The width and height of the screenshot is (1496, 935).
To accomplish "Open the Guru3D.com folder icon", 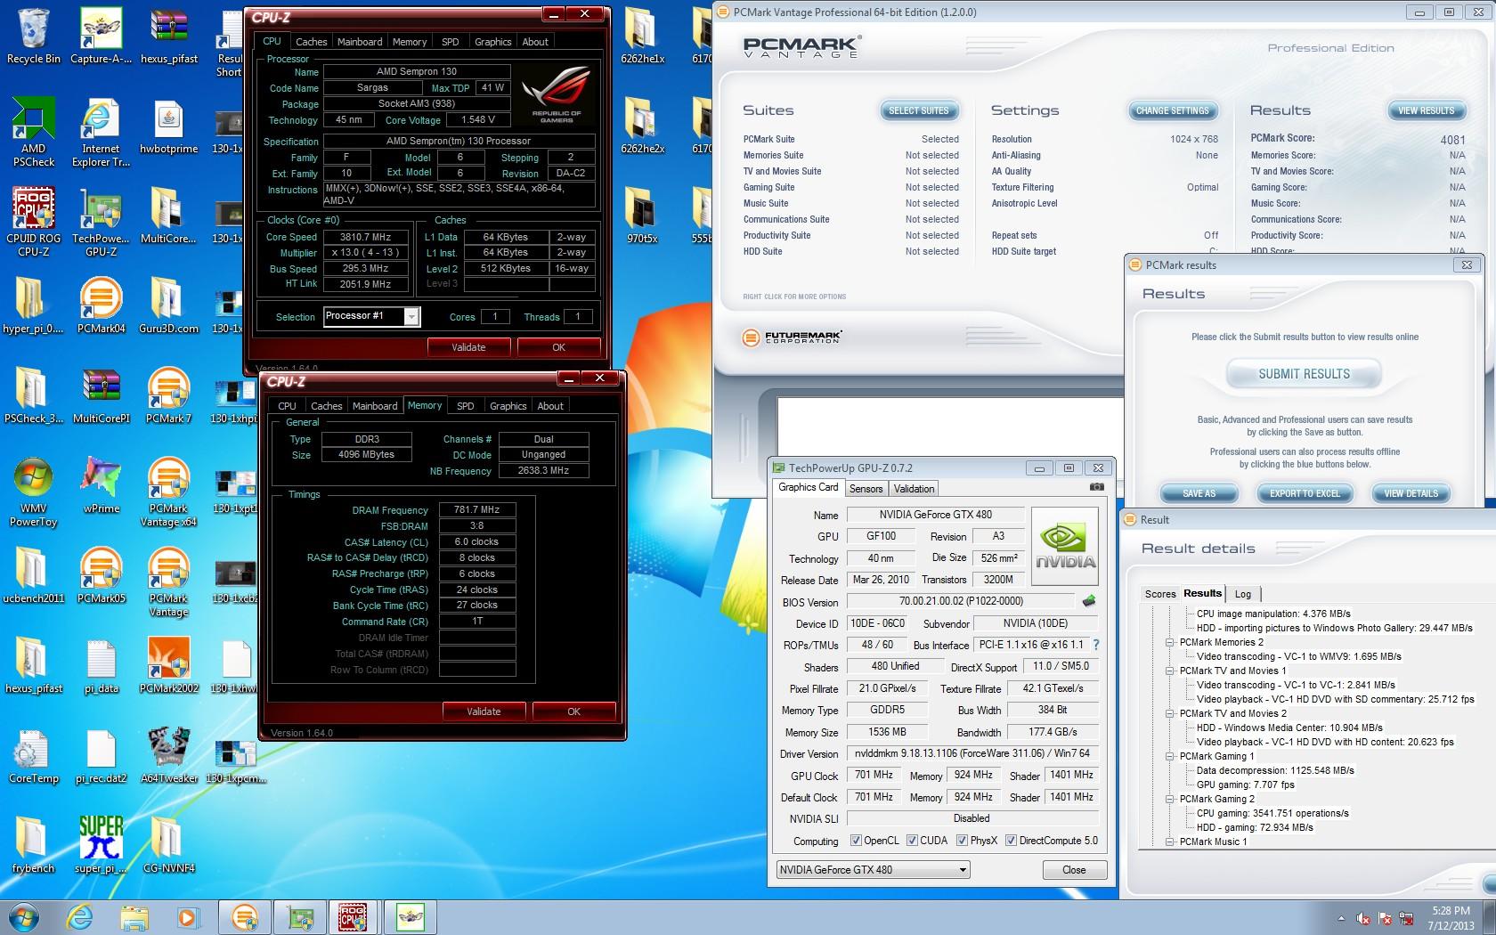I will pos(168,305).
